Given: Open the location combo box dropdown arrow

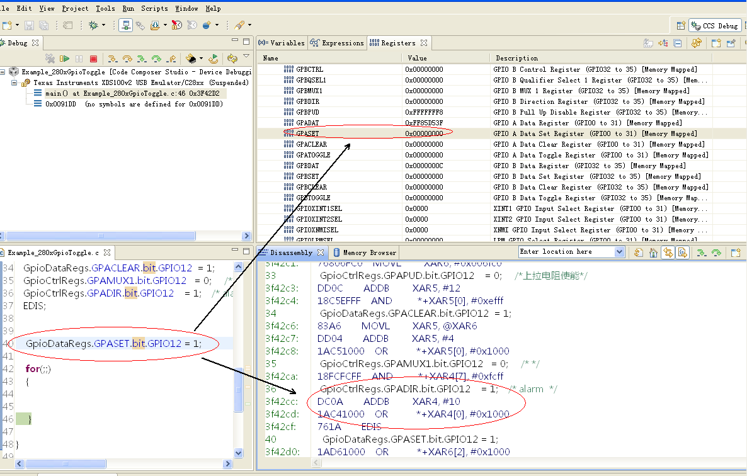Looking at the screenshot, I should click(x=619, y=252).
